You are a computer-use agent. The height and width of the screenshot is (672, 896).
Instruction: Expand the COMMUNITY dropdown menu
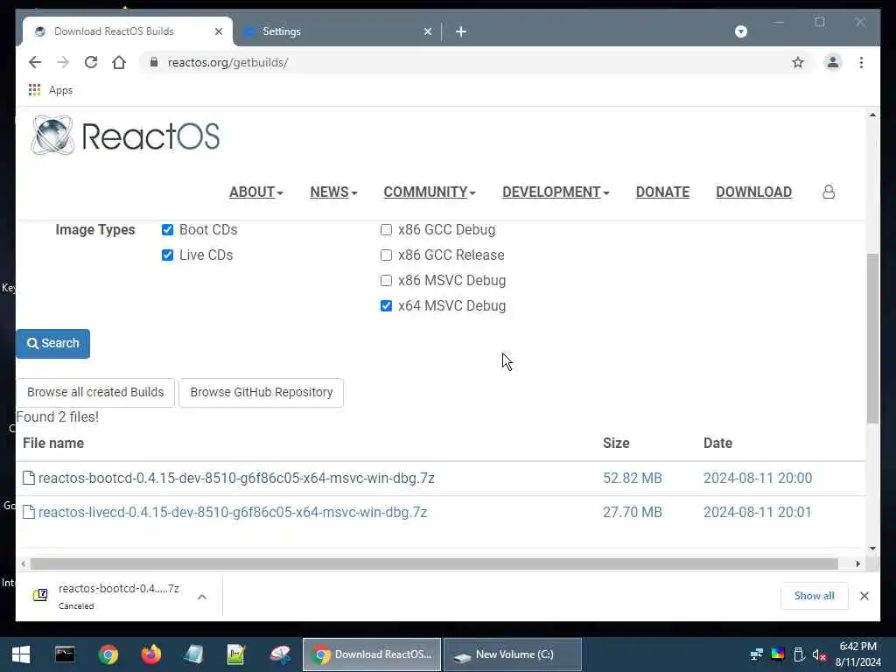coord(429,192)
